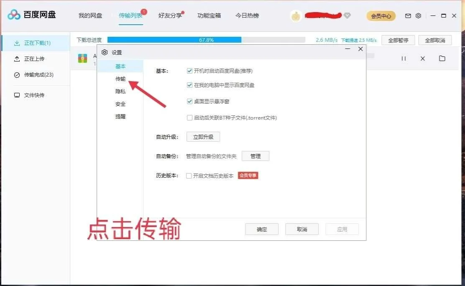Click 管理 to manage backup folders
Viewport: 465px width, 286px height.
point(255,156)
